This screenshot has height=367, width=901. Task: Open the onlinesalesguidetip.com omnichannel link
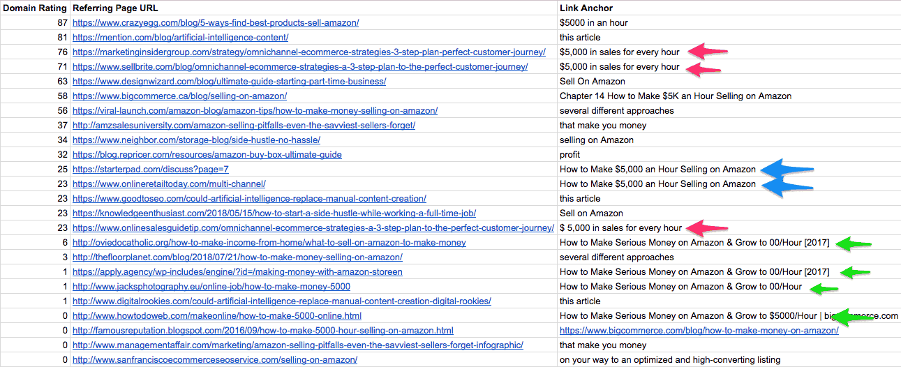[313, 227]
